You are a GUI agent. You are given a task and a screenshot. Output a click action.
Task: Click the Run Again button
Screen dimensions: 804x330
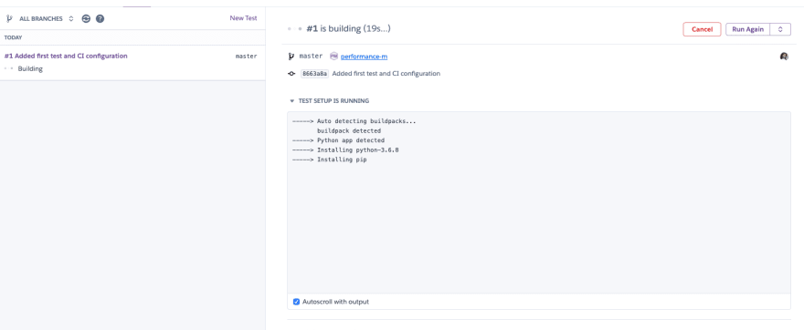pos(748,29)
